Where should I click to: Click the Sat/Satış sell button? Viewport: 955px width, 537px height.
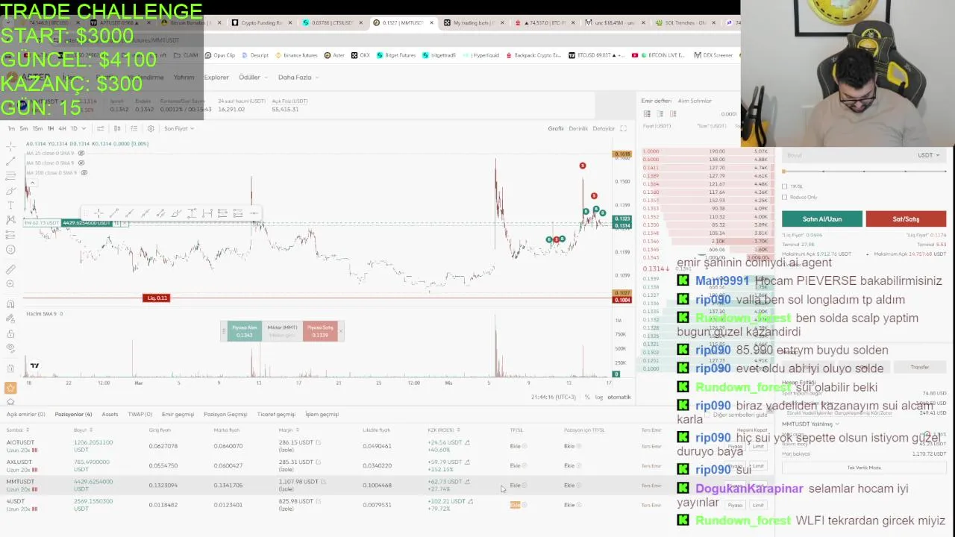[x=906, y=219]
